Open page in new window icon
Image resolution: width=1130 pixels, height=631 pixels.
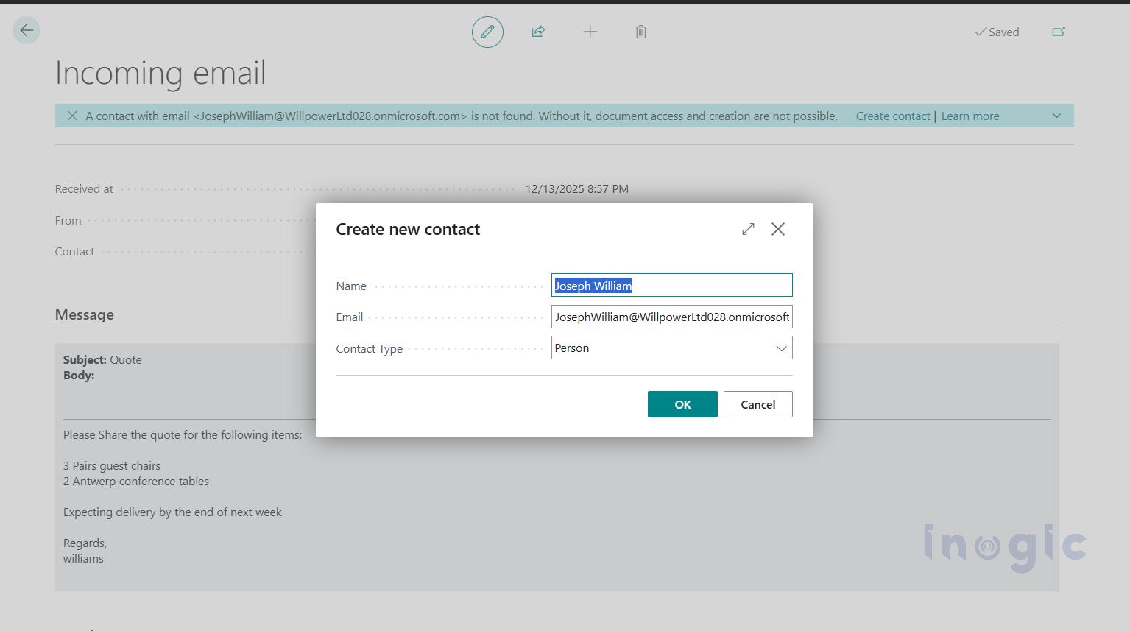tap(1058, 32)
